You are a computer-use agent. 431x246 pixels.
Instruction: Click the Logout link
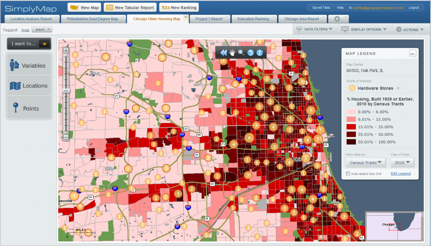[x=413, y=8]
